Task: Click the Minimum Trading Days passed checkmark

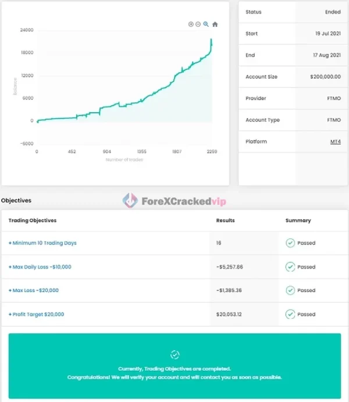Action: (290, 243)
